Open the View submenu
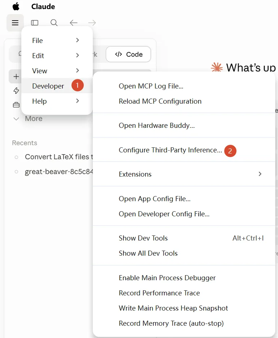Screen dimensions: 278x338 click(57, 70)
